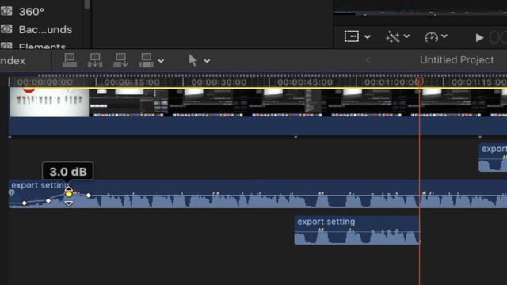The width and height of the screenshot is (507, 285).
Task: Start playback with the play button
Action: pyautogui.click(x=479, y=38)
